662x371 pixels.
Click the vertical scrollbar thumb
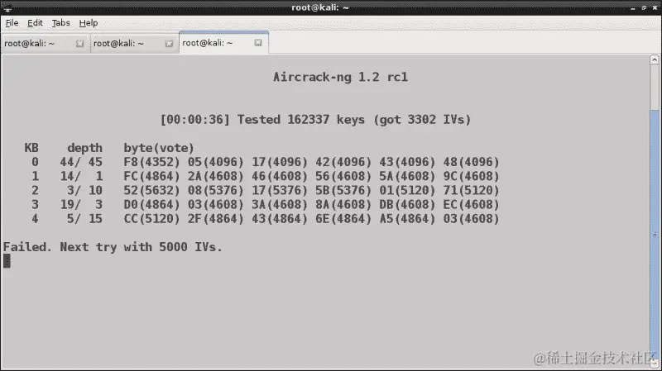coord(655,234)
